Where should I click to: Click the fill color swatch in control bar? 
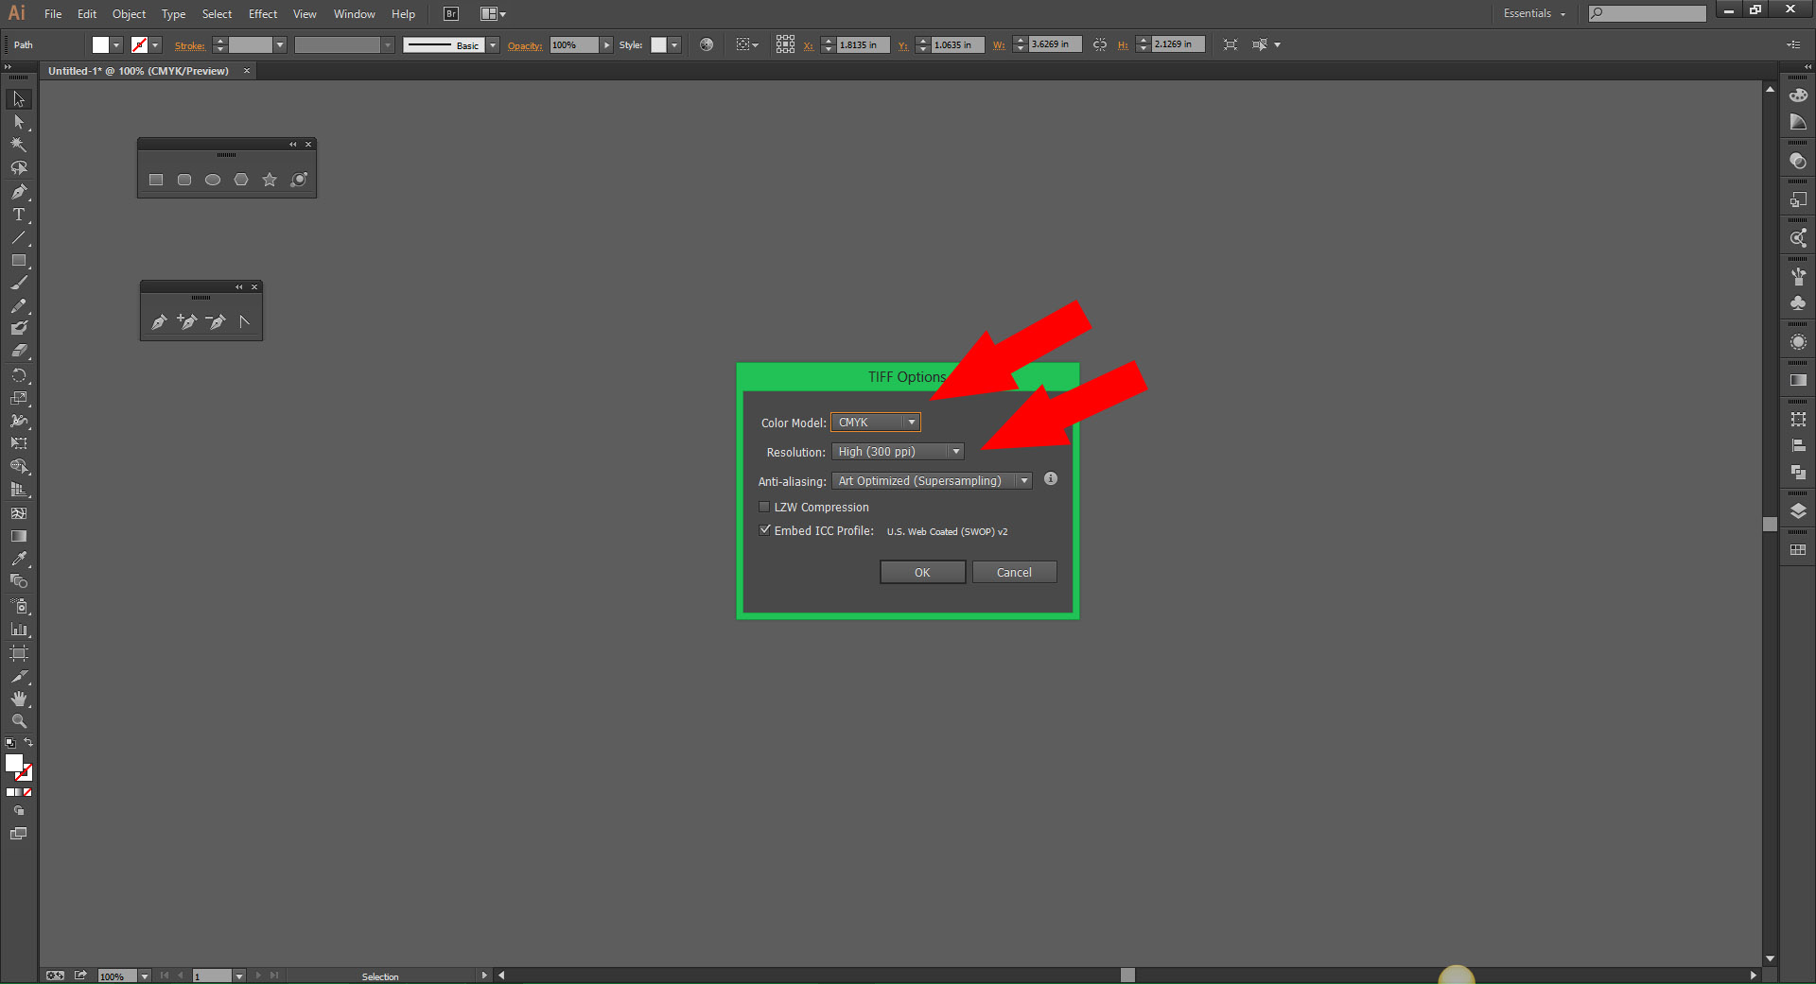pos(100,44)
